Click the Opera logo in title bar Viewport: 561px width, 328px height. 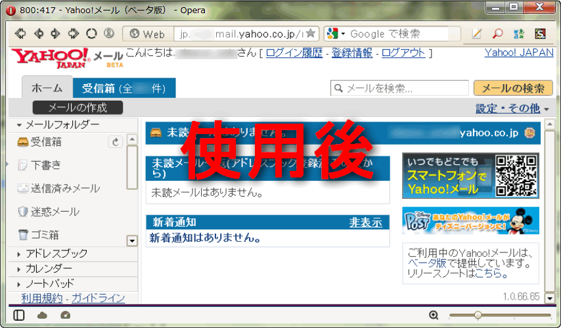click(11, 11)
